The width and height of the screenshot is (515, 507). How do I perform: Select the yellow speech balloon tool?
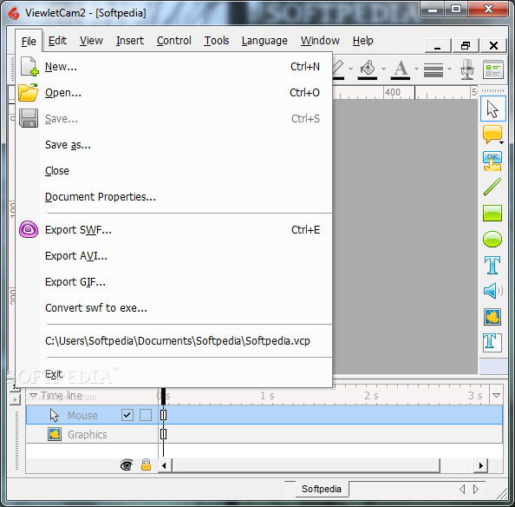(492, 135)
